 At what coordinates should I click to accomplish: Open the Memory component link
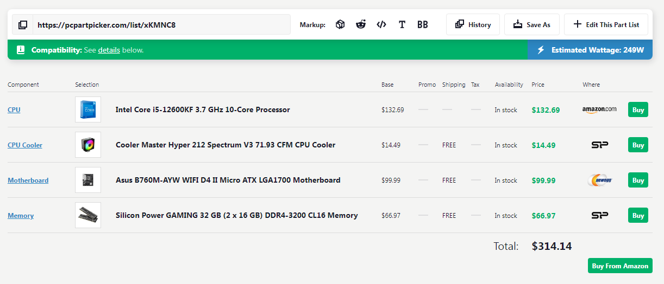(x=21, y=215)
